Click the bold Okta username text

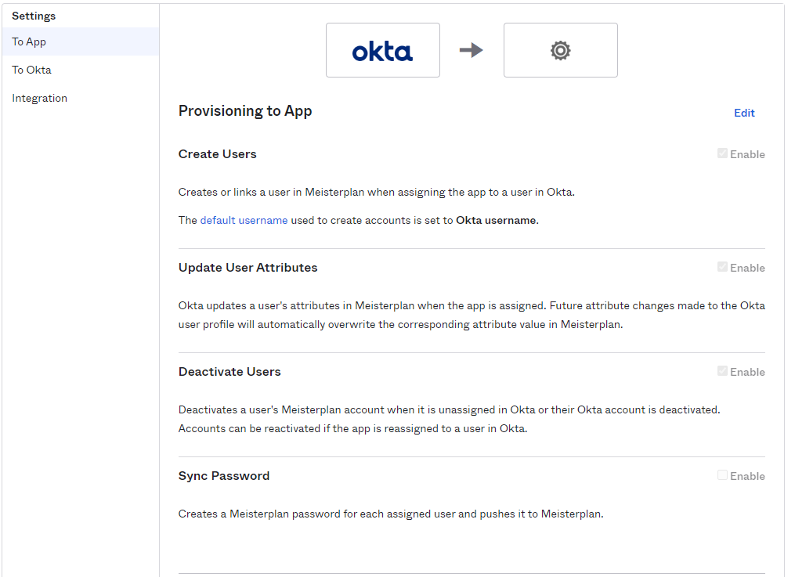pyautogui.click(x=497, y=220)
